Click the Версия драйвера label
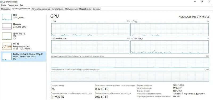This screenshot has width=213, height=100. pyautogui.click(x=145, y=85)
